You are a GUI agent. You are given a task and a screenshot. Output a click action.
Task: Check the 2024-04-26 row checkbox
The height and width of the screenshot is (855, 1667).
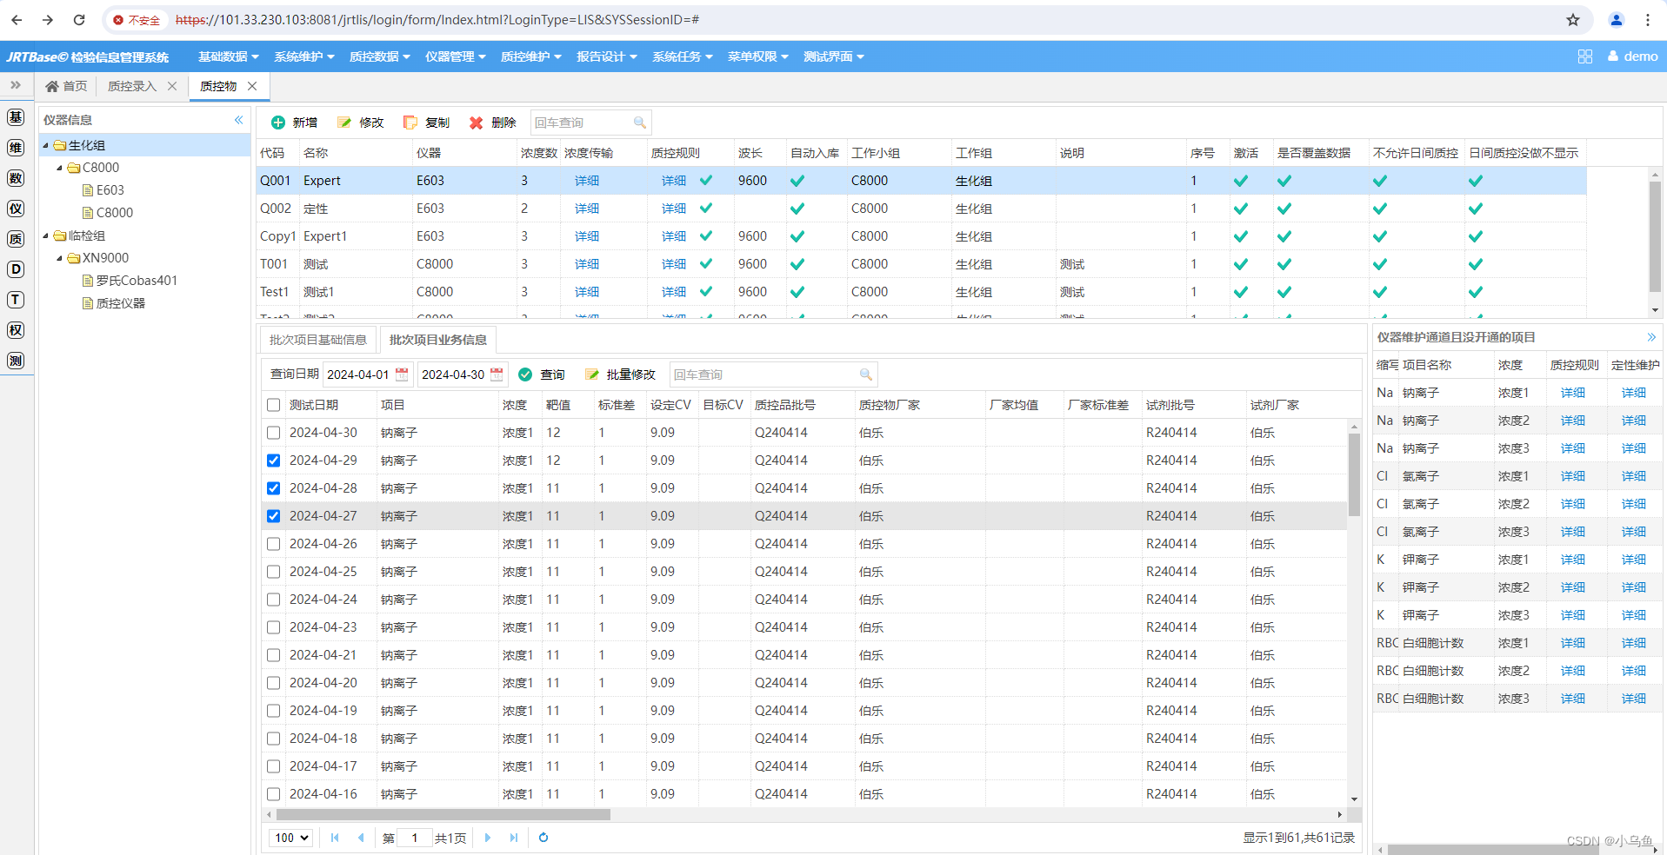point(274,544)
